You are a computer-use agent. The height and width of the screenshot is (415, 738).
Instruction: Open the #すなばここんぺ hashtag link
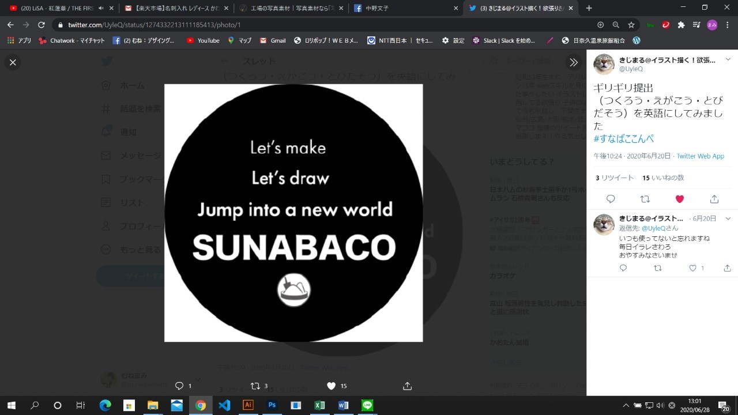pyautogui.click(x=623, y=139)
